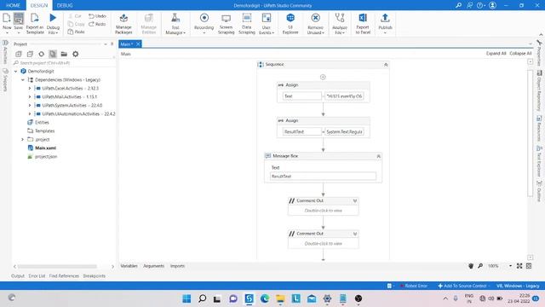
Task: Collapse the Dependencies tree node
Action: pos(23,79)
